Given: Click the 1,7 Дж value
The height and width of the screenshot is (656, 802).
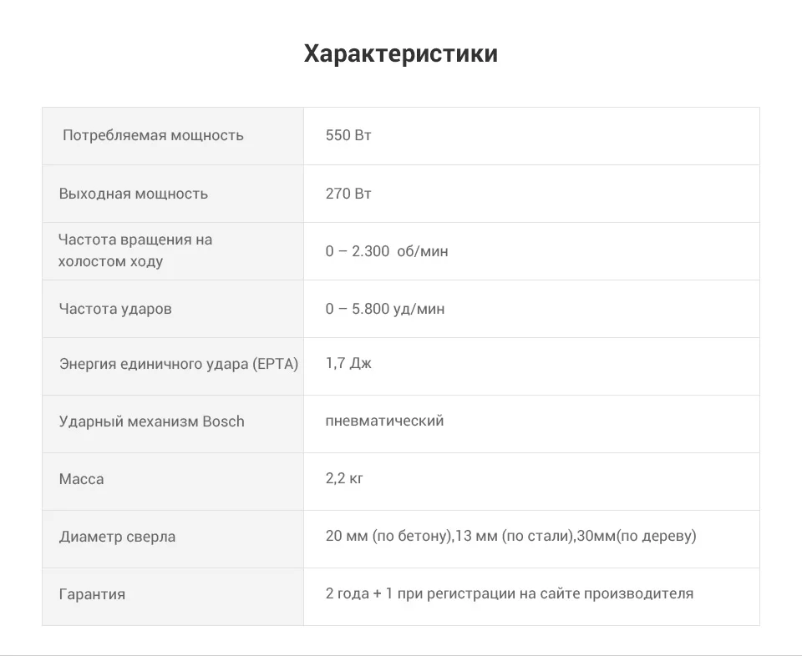Looking at the screenshot, I should 348,363.
